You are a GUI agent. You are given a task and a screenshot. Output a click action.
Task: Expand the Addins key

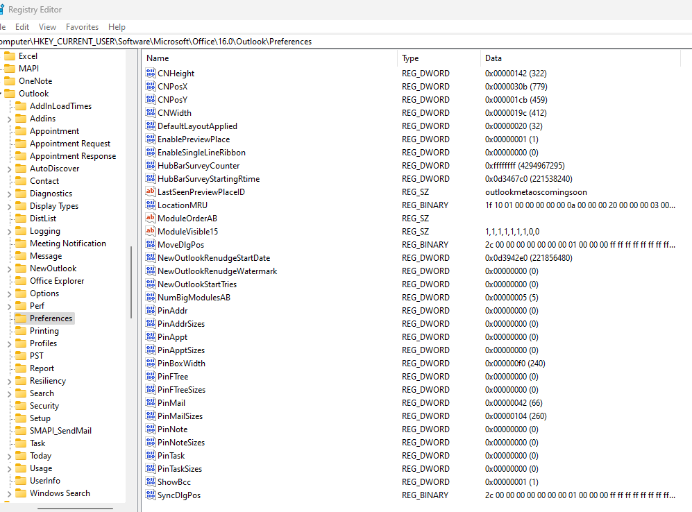coord(9,119)
